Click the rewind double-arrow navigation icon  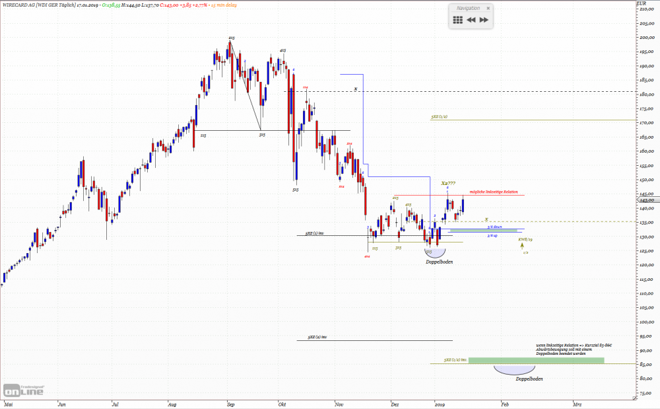click(x=471, y=20)
